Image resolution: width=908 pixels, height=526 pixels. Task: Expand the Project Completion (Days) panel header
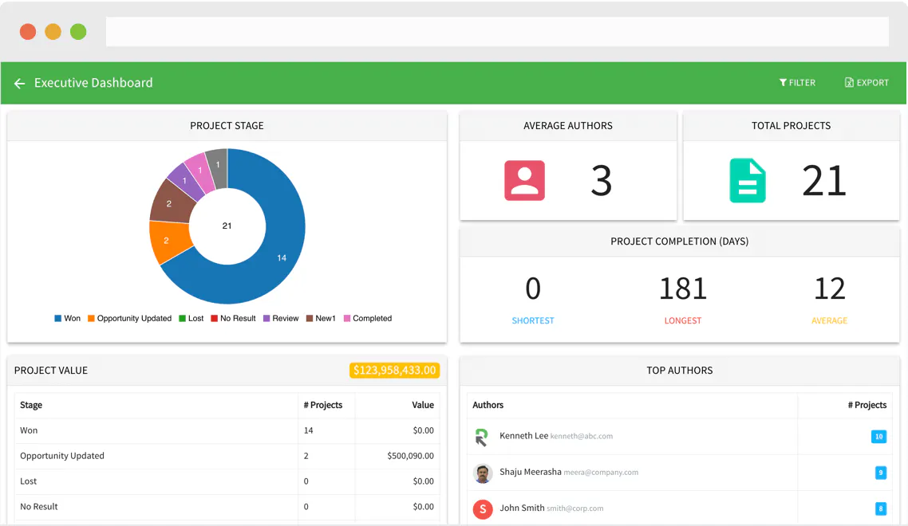point(679,241)
